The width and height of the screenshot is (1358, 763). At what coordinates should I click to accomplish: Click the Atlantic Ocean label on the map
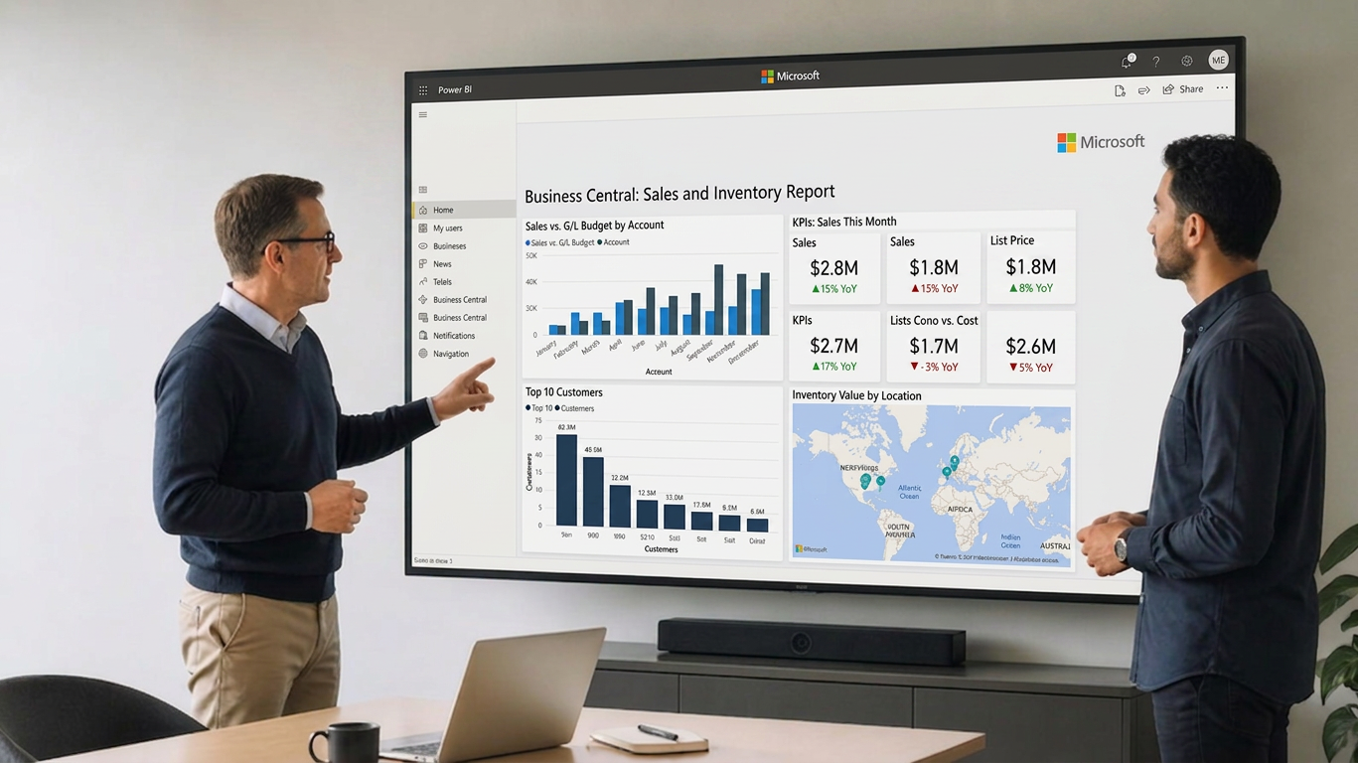pyautogui.click(x=909, y=492)
